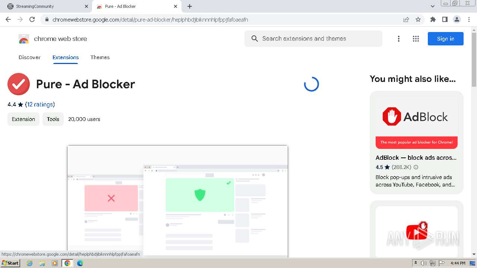Open Microsoft Edge from the taskbar
Viewport: 477px width, 268px height.
coord(80,263)
